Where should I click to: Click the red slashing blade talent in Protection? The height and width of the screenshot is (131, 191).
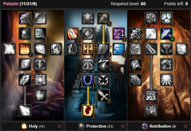(x=73, y=34)
